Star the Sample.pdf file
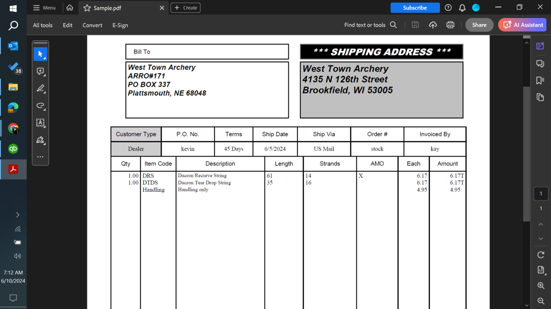This screenshot has width=551, height=309. 87,8
